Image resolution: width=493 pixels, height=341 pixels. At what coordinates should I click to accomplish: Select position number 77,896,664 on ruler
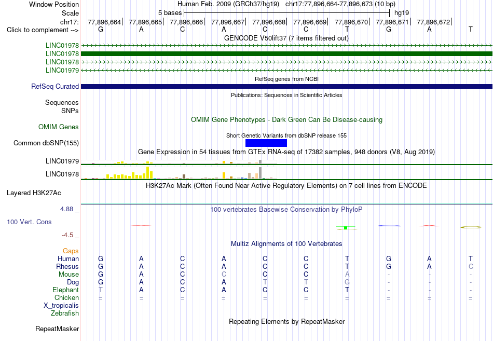coord(104,22)
